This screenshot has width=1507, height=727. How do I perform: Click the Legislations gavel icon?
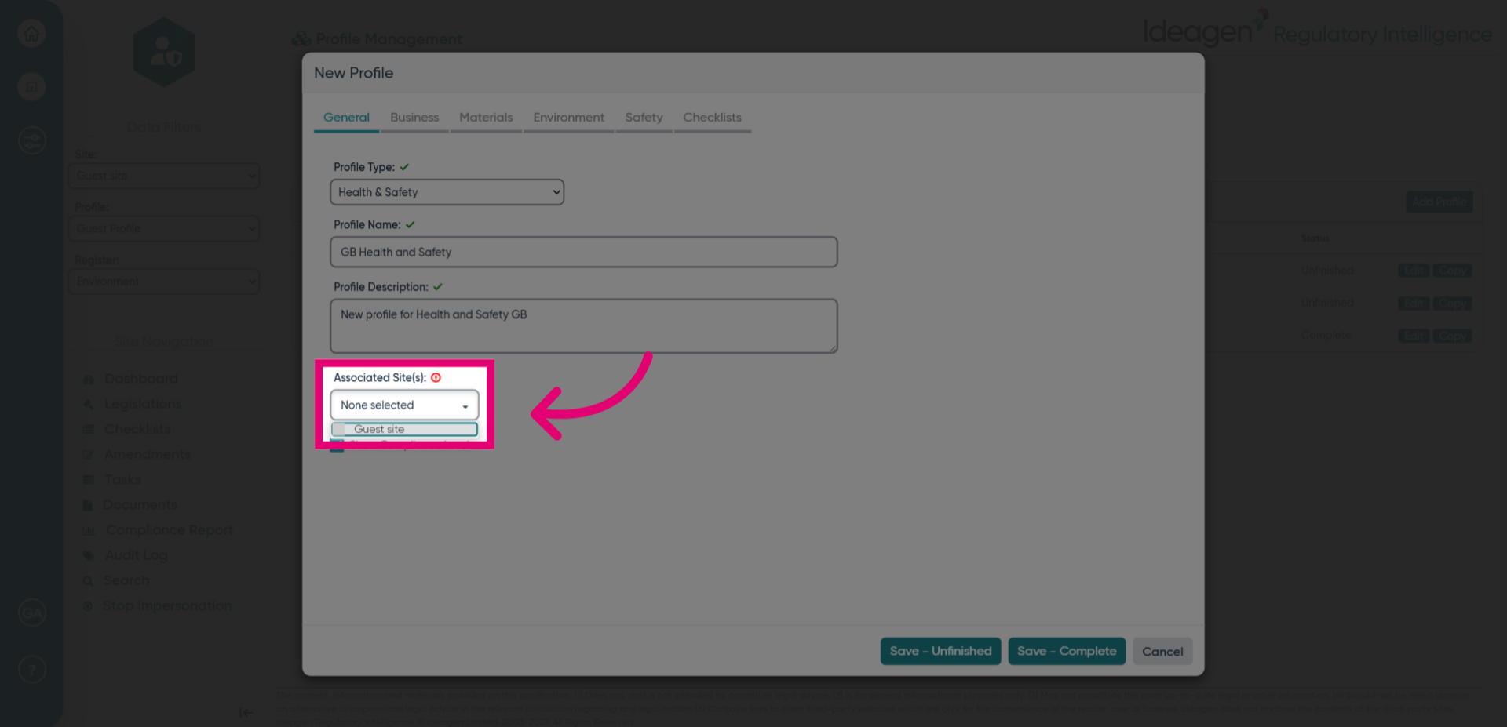click(x=88, y=405)
